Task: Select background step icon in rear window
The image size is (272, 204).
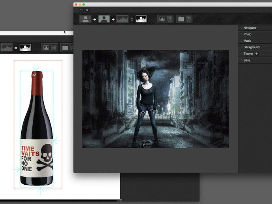Action: click(x=7, y=48)
